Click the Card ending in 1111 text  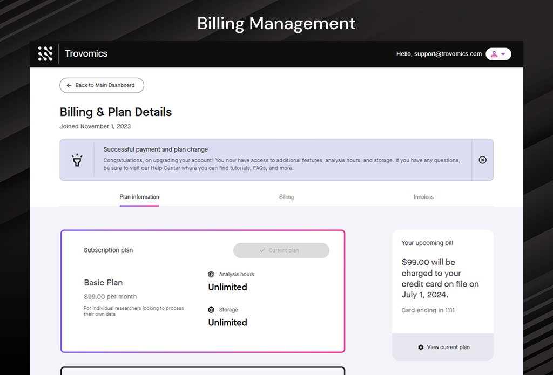pyautogui.click(x=428, y=310)
